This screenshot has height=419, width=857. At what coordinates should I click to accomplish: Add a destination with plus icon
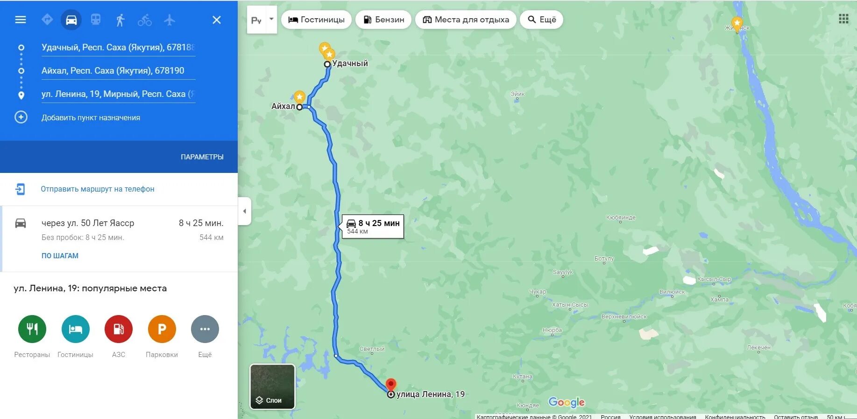coord(21,117)
